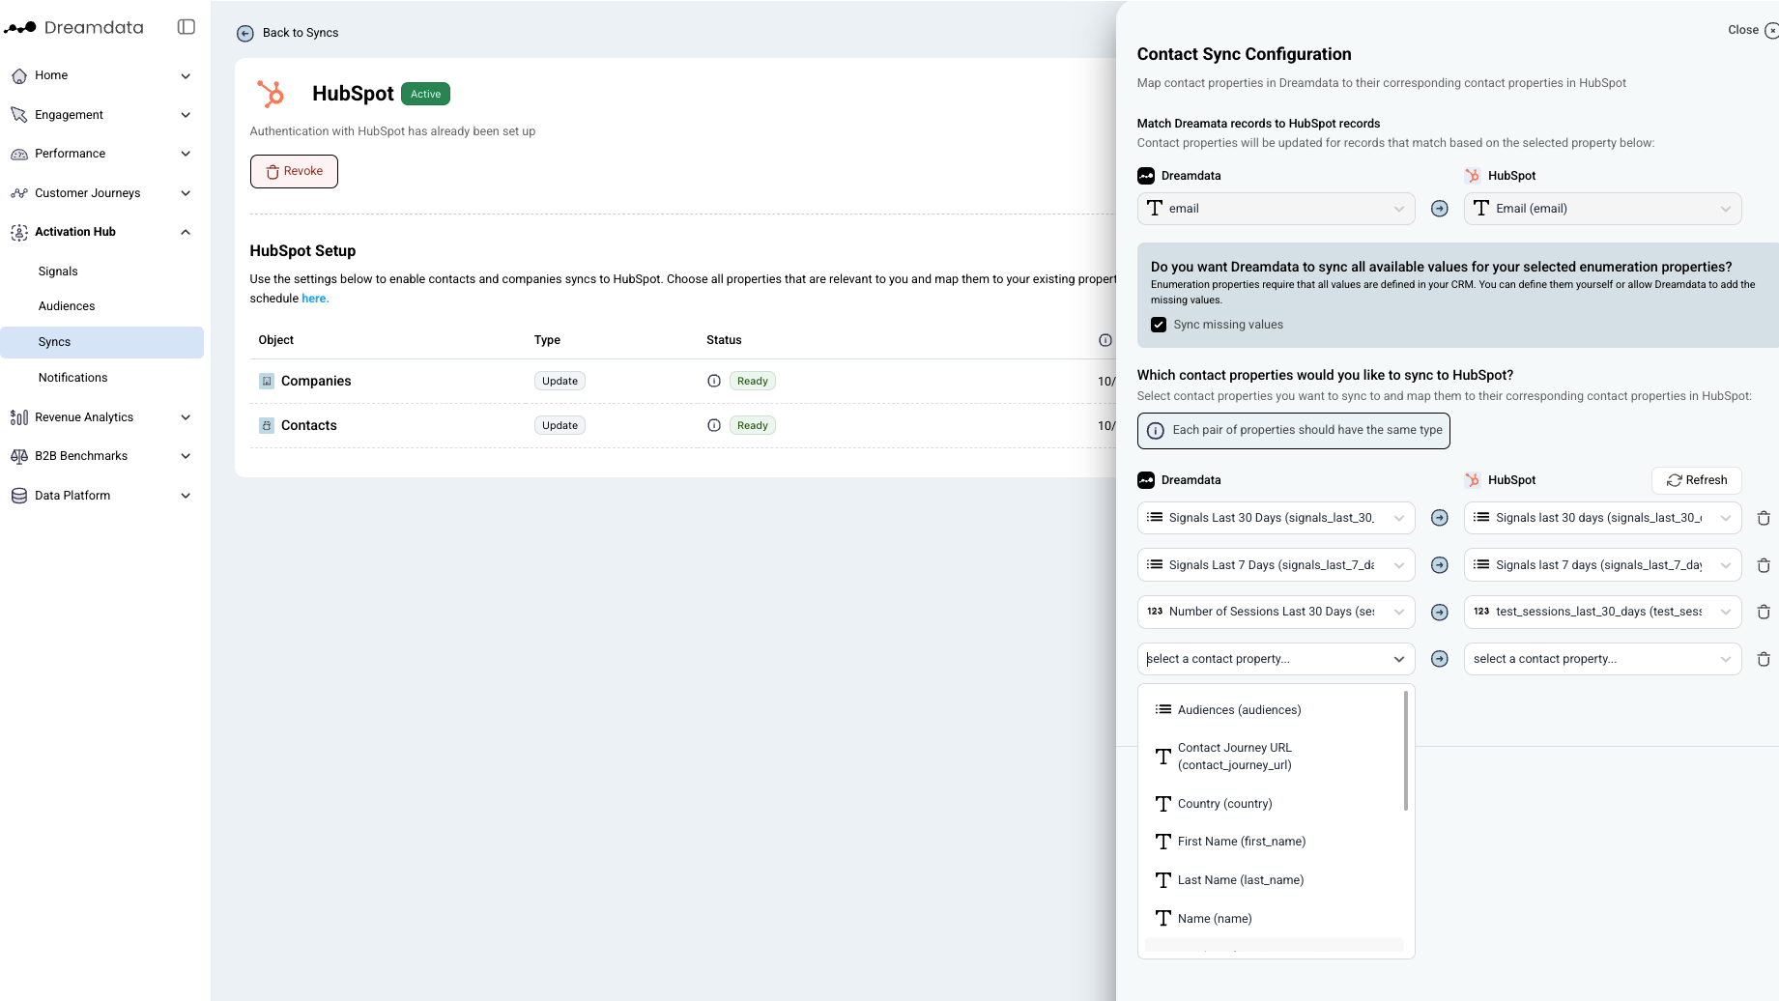Delete the Signals Last 30 Days mapping
1779x1001 pixels.
tap(1764, 518)
